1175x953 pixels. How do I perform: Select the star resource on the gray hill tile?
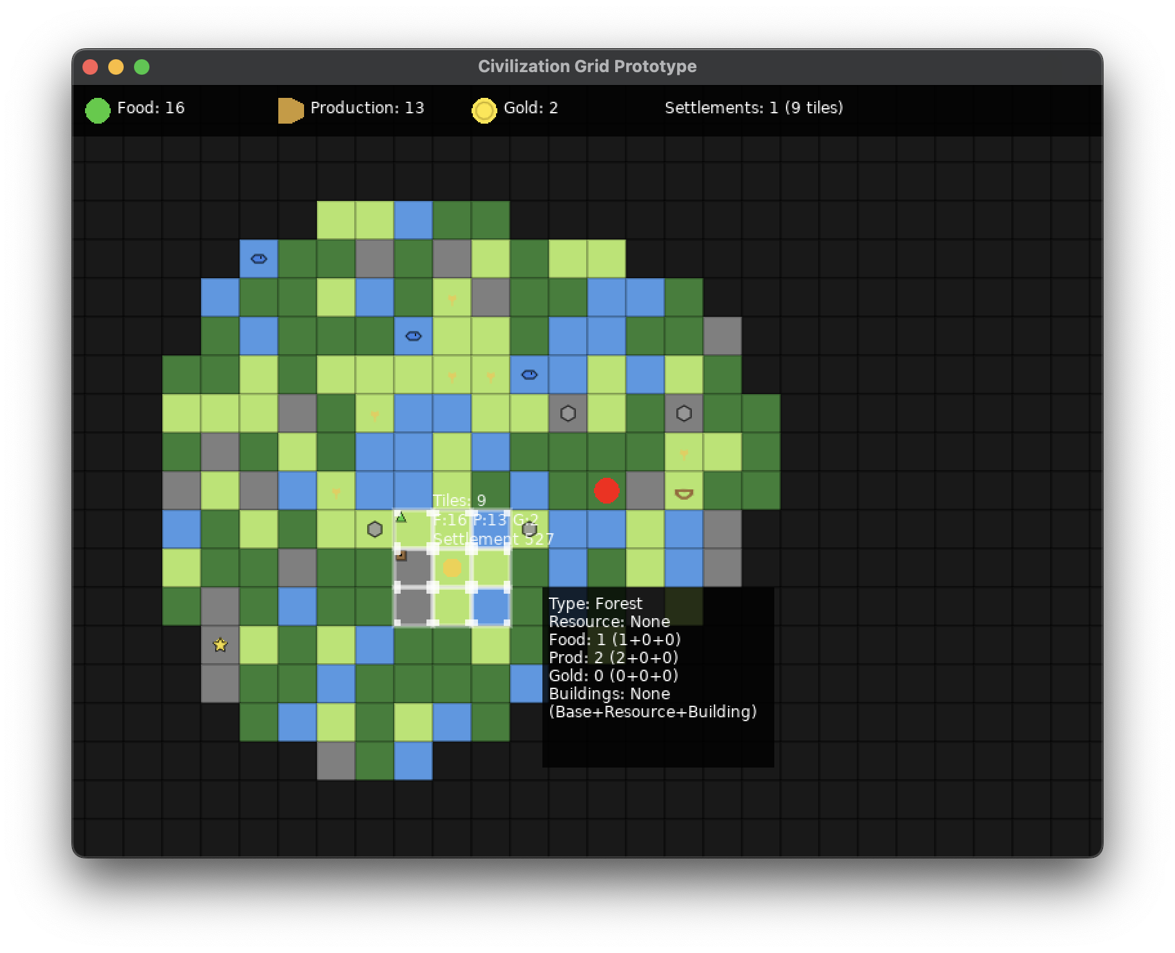220,644
